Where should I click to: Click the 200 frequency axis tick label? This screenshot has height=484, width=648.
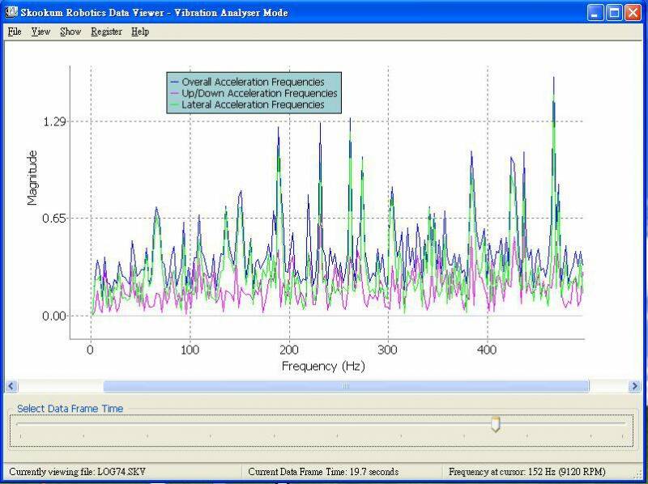pyautogui.click(x=289, y=350)
